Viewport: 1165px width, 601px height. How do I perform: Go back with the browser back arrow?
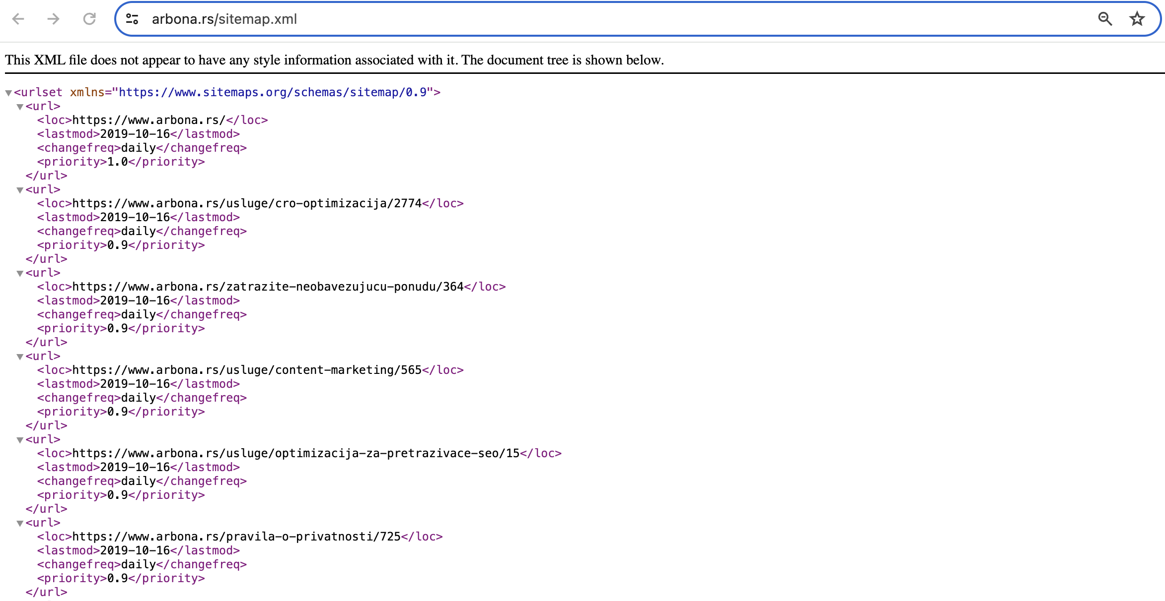coord(18,19)
